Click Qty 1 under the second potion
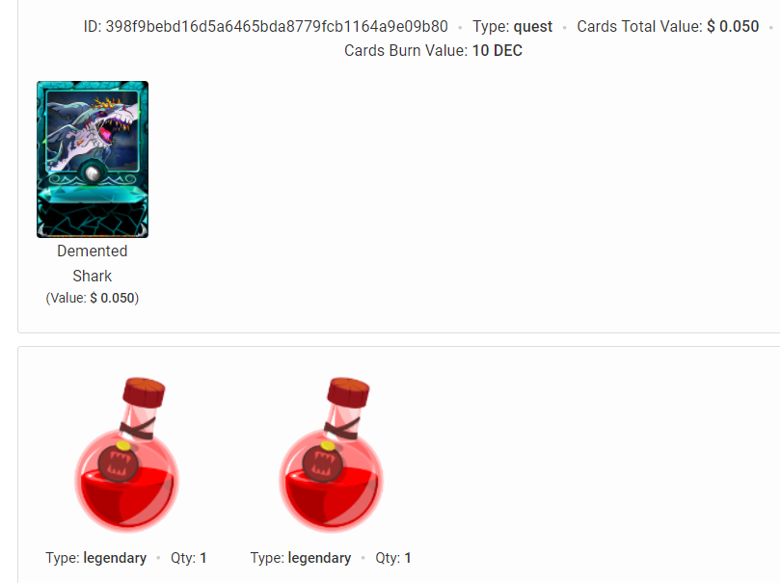Screen dimensions: 780x583 393,558
